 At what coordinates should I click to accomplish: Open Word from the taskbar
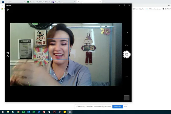point(39,112)
